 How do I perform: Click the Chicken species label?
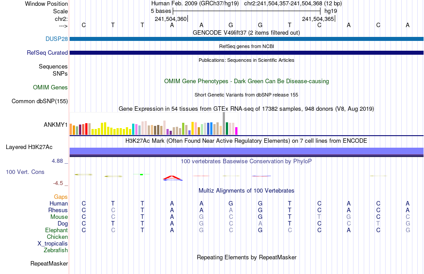(x=57, y=237)
